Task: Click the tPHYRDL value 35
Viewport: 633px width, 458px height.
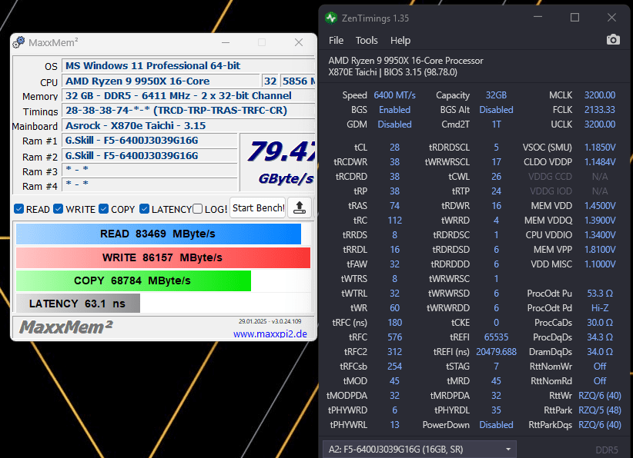Action: point(496,410)
